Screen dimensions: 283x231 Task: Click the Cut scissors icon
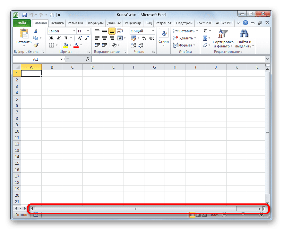coord(36,31)
